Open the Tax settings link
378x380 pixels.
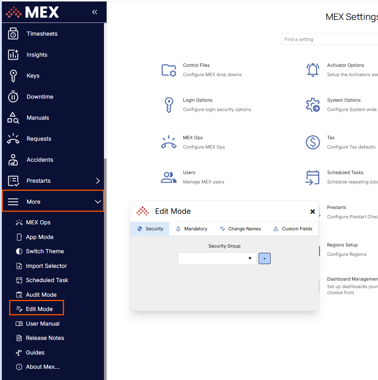331,138
